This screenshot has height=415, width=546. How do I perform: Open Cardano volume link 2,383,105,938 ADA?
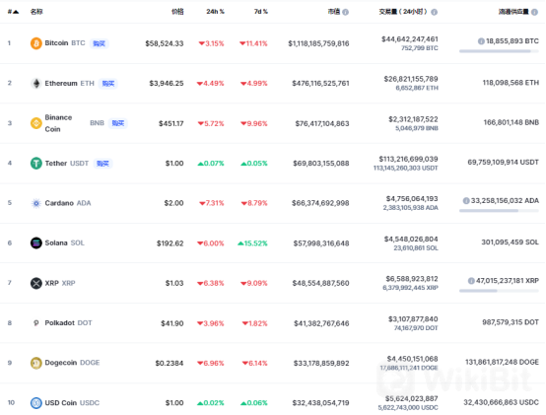[411, 208]
